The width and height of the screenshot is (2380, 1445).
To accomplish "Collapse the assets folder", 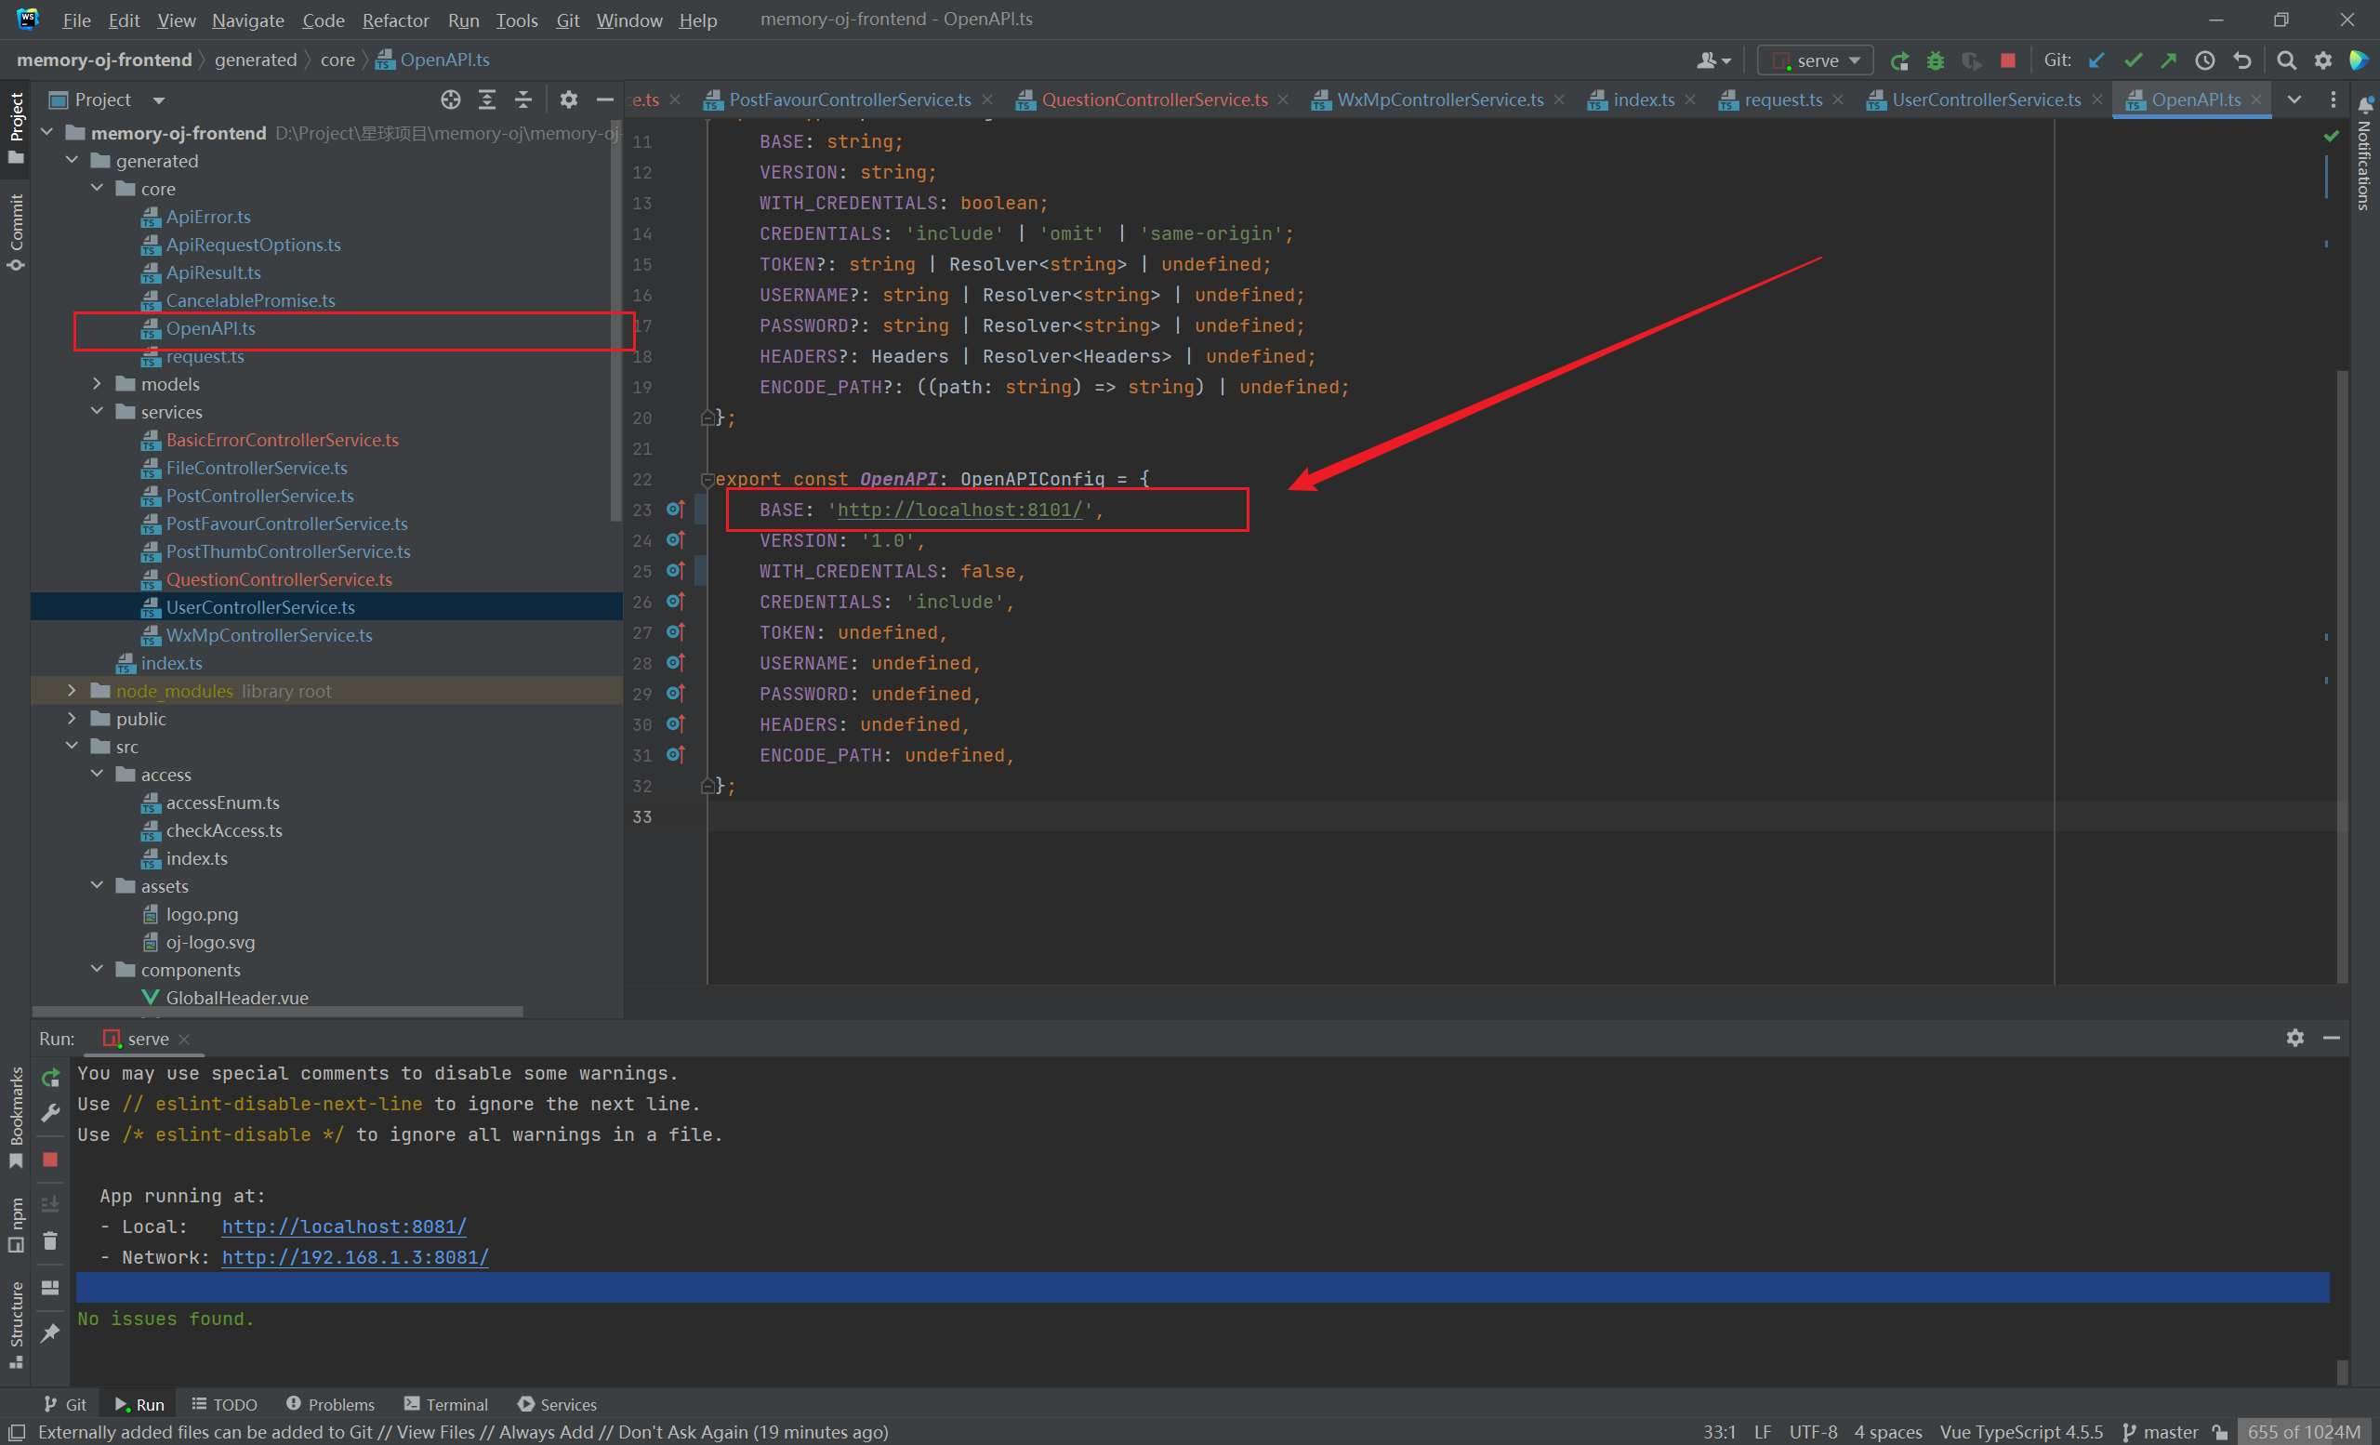I will (x=98, y=886).
